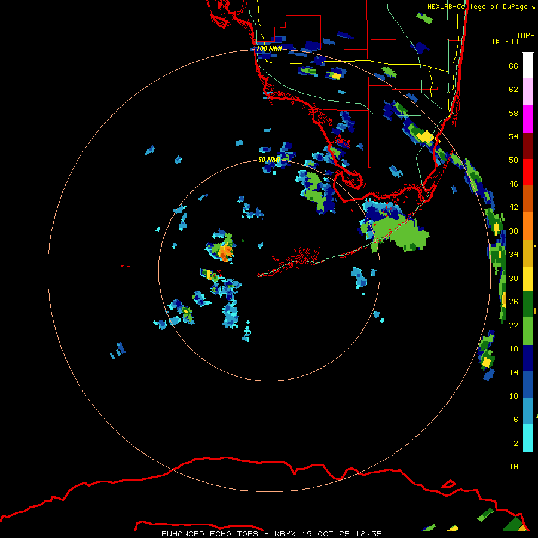Click the 'NEXLAB-College of DuPage' credit text
The image size is (538, 538).
coord(477,7)
